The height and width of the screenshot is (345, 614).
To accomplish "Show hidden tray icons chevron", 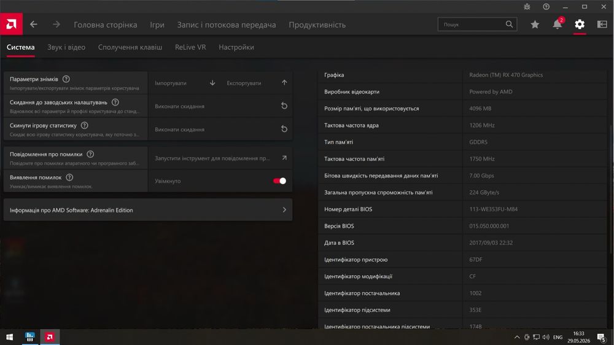I will tap(517, 337).
